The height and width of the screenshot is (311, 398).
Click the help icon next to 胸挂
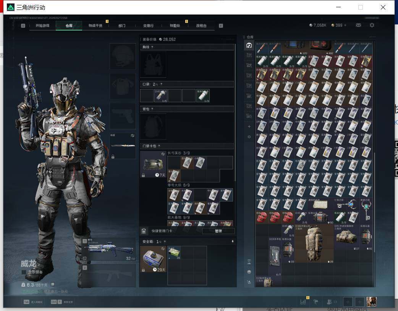152,47
